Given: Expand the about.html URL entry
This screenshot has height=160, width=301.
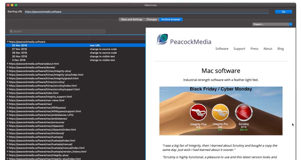Looking at the screenshot, I should [8, 64].
